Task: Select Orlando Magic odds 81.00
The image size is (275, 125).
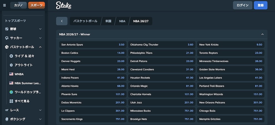Action: pyautogui.click(x=162, y=86)
